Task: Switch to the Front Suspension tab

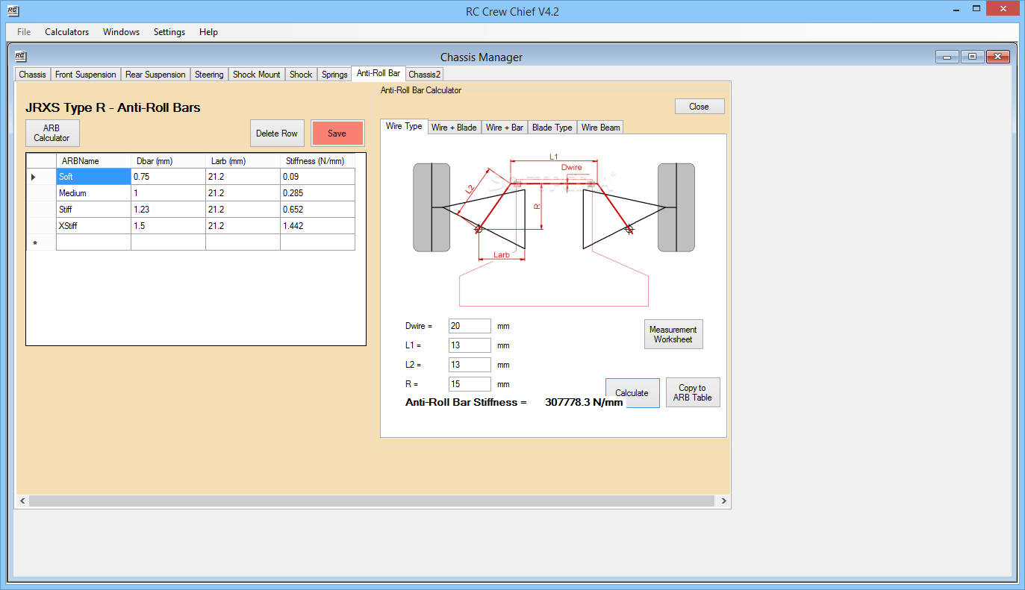Action: click(86, 75)
